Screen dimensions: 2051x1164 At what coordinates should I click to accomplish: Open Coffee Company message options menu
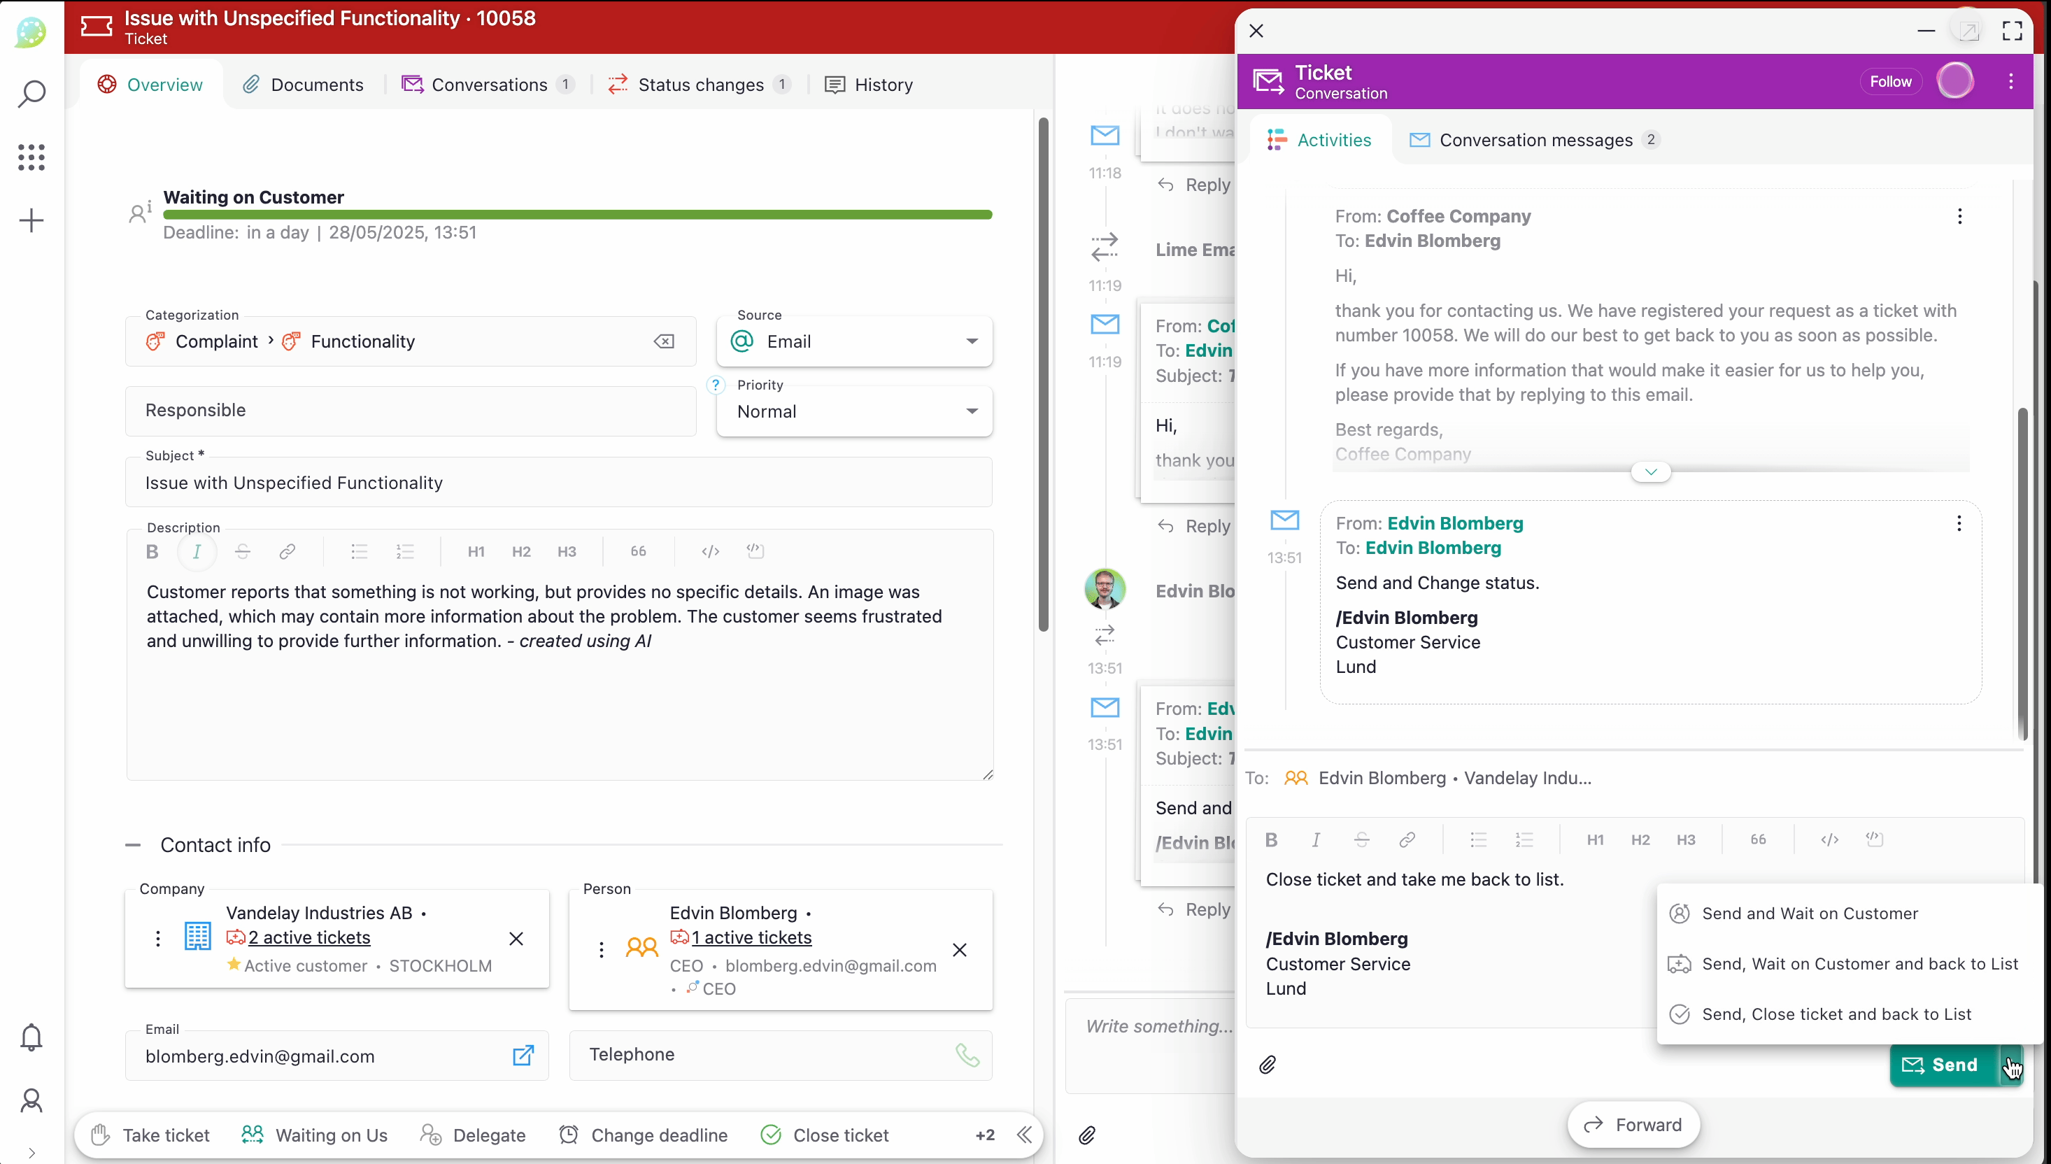point(1960,217)
